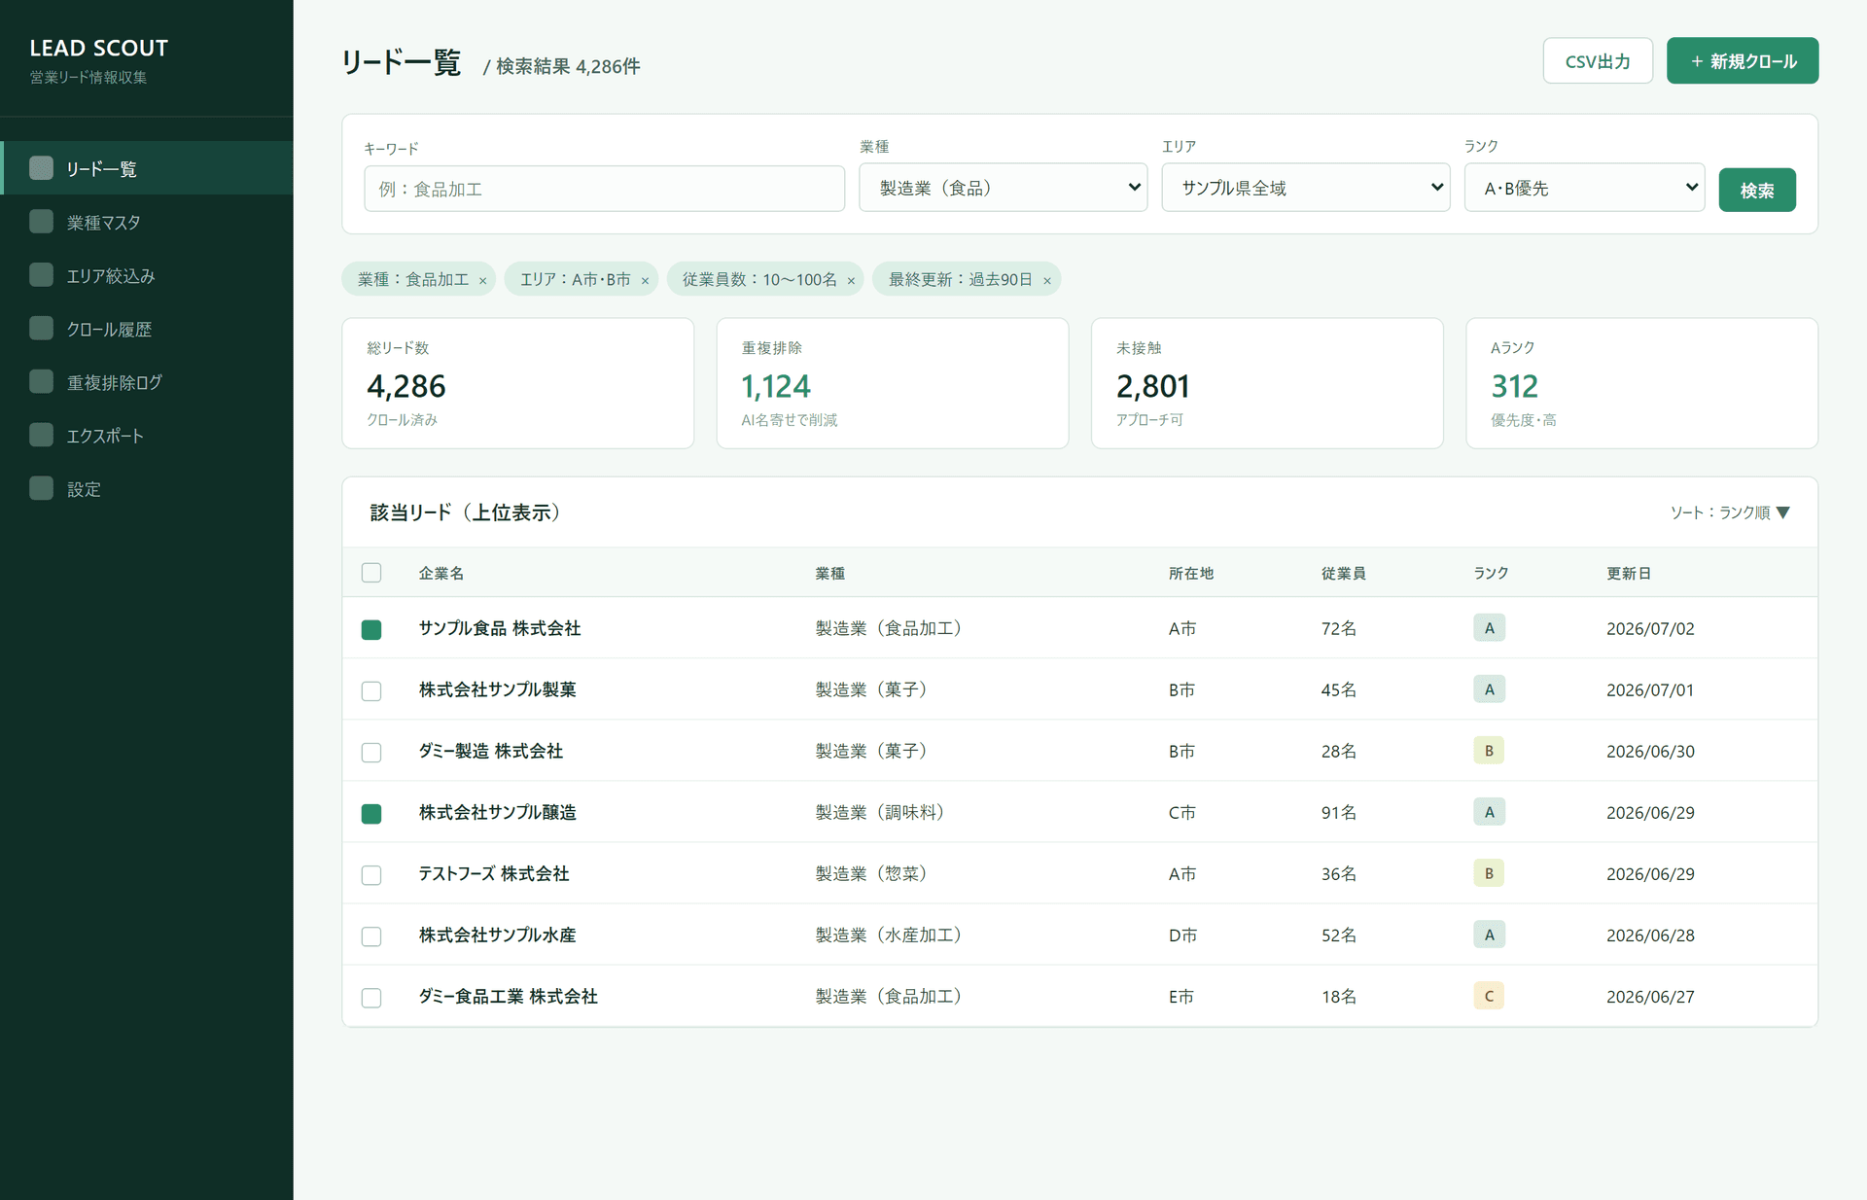Open the ソート：ランク順 sort dropdown
The image size is (1867, 1200).
click(1730, 512)
